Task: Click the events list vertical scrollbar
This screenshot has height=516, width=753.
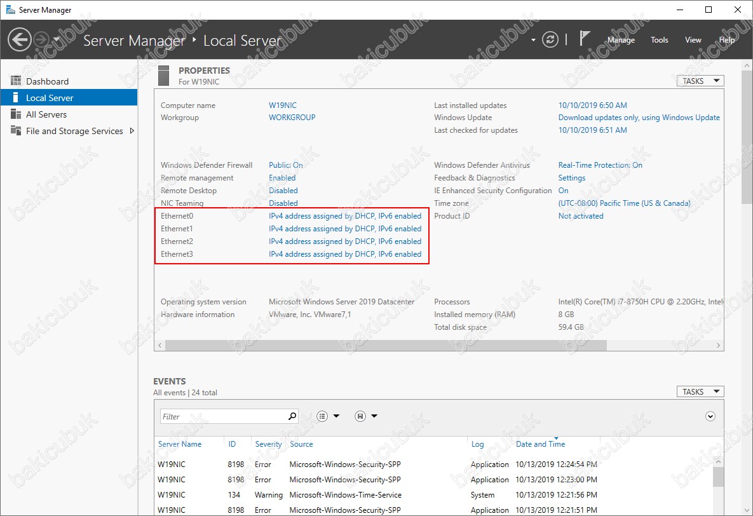Action: [718, 478]
